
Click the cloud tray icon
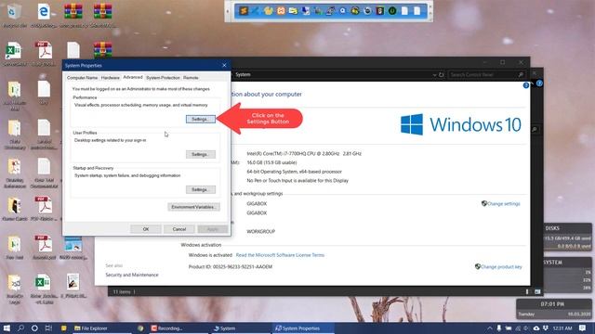click(536, 328)
